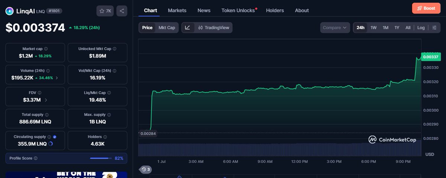Open chart settings sliders icon
The width and height of the screenshot is (446, 178).
[x=434, y=28]
